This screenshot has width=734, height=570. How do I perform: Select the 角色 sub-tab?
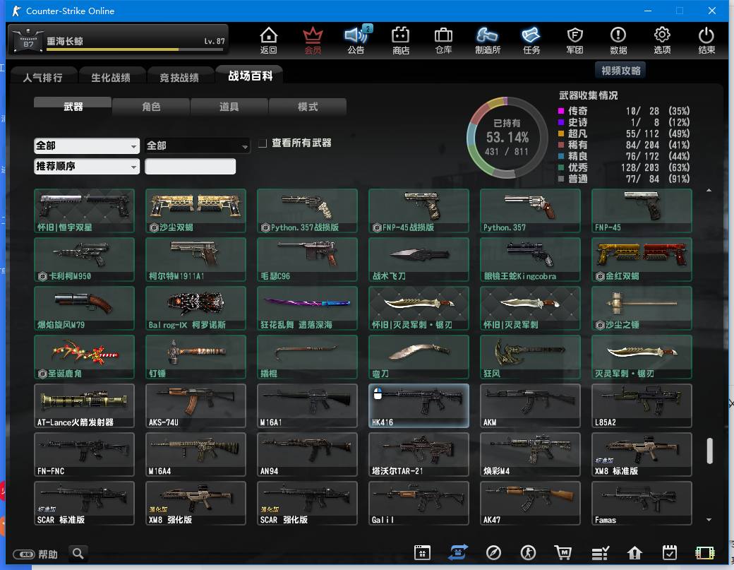pyautogui.click(x=151, y=107)
